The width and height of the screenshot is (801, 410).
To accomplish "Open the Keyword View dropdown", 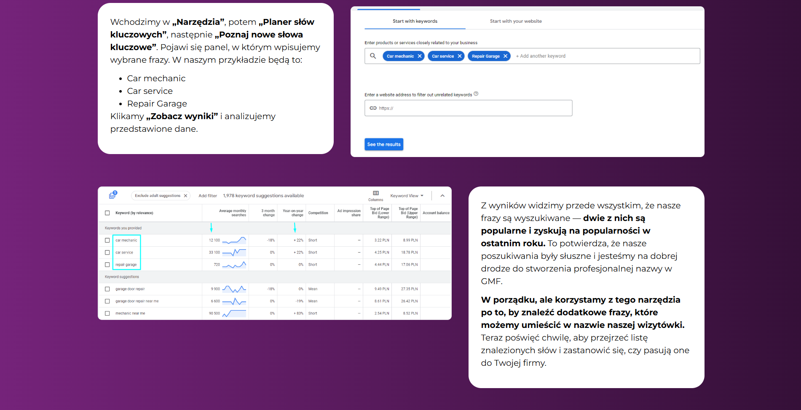I will point(407,196).
